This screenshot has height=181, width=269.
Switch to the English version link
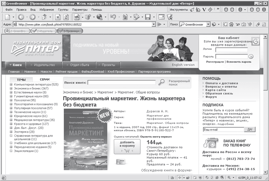click(x=183, y=65)
